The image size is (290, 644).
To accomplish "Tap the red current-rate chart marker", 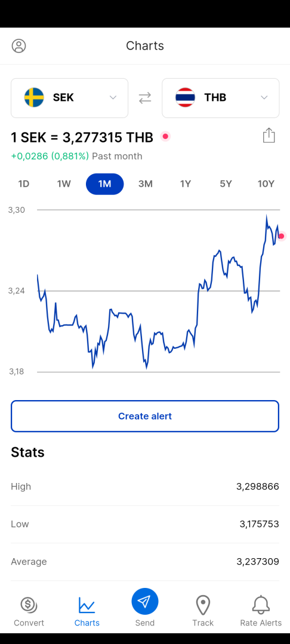I will pos(282,236).
